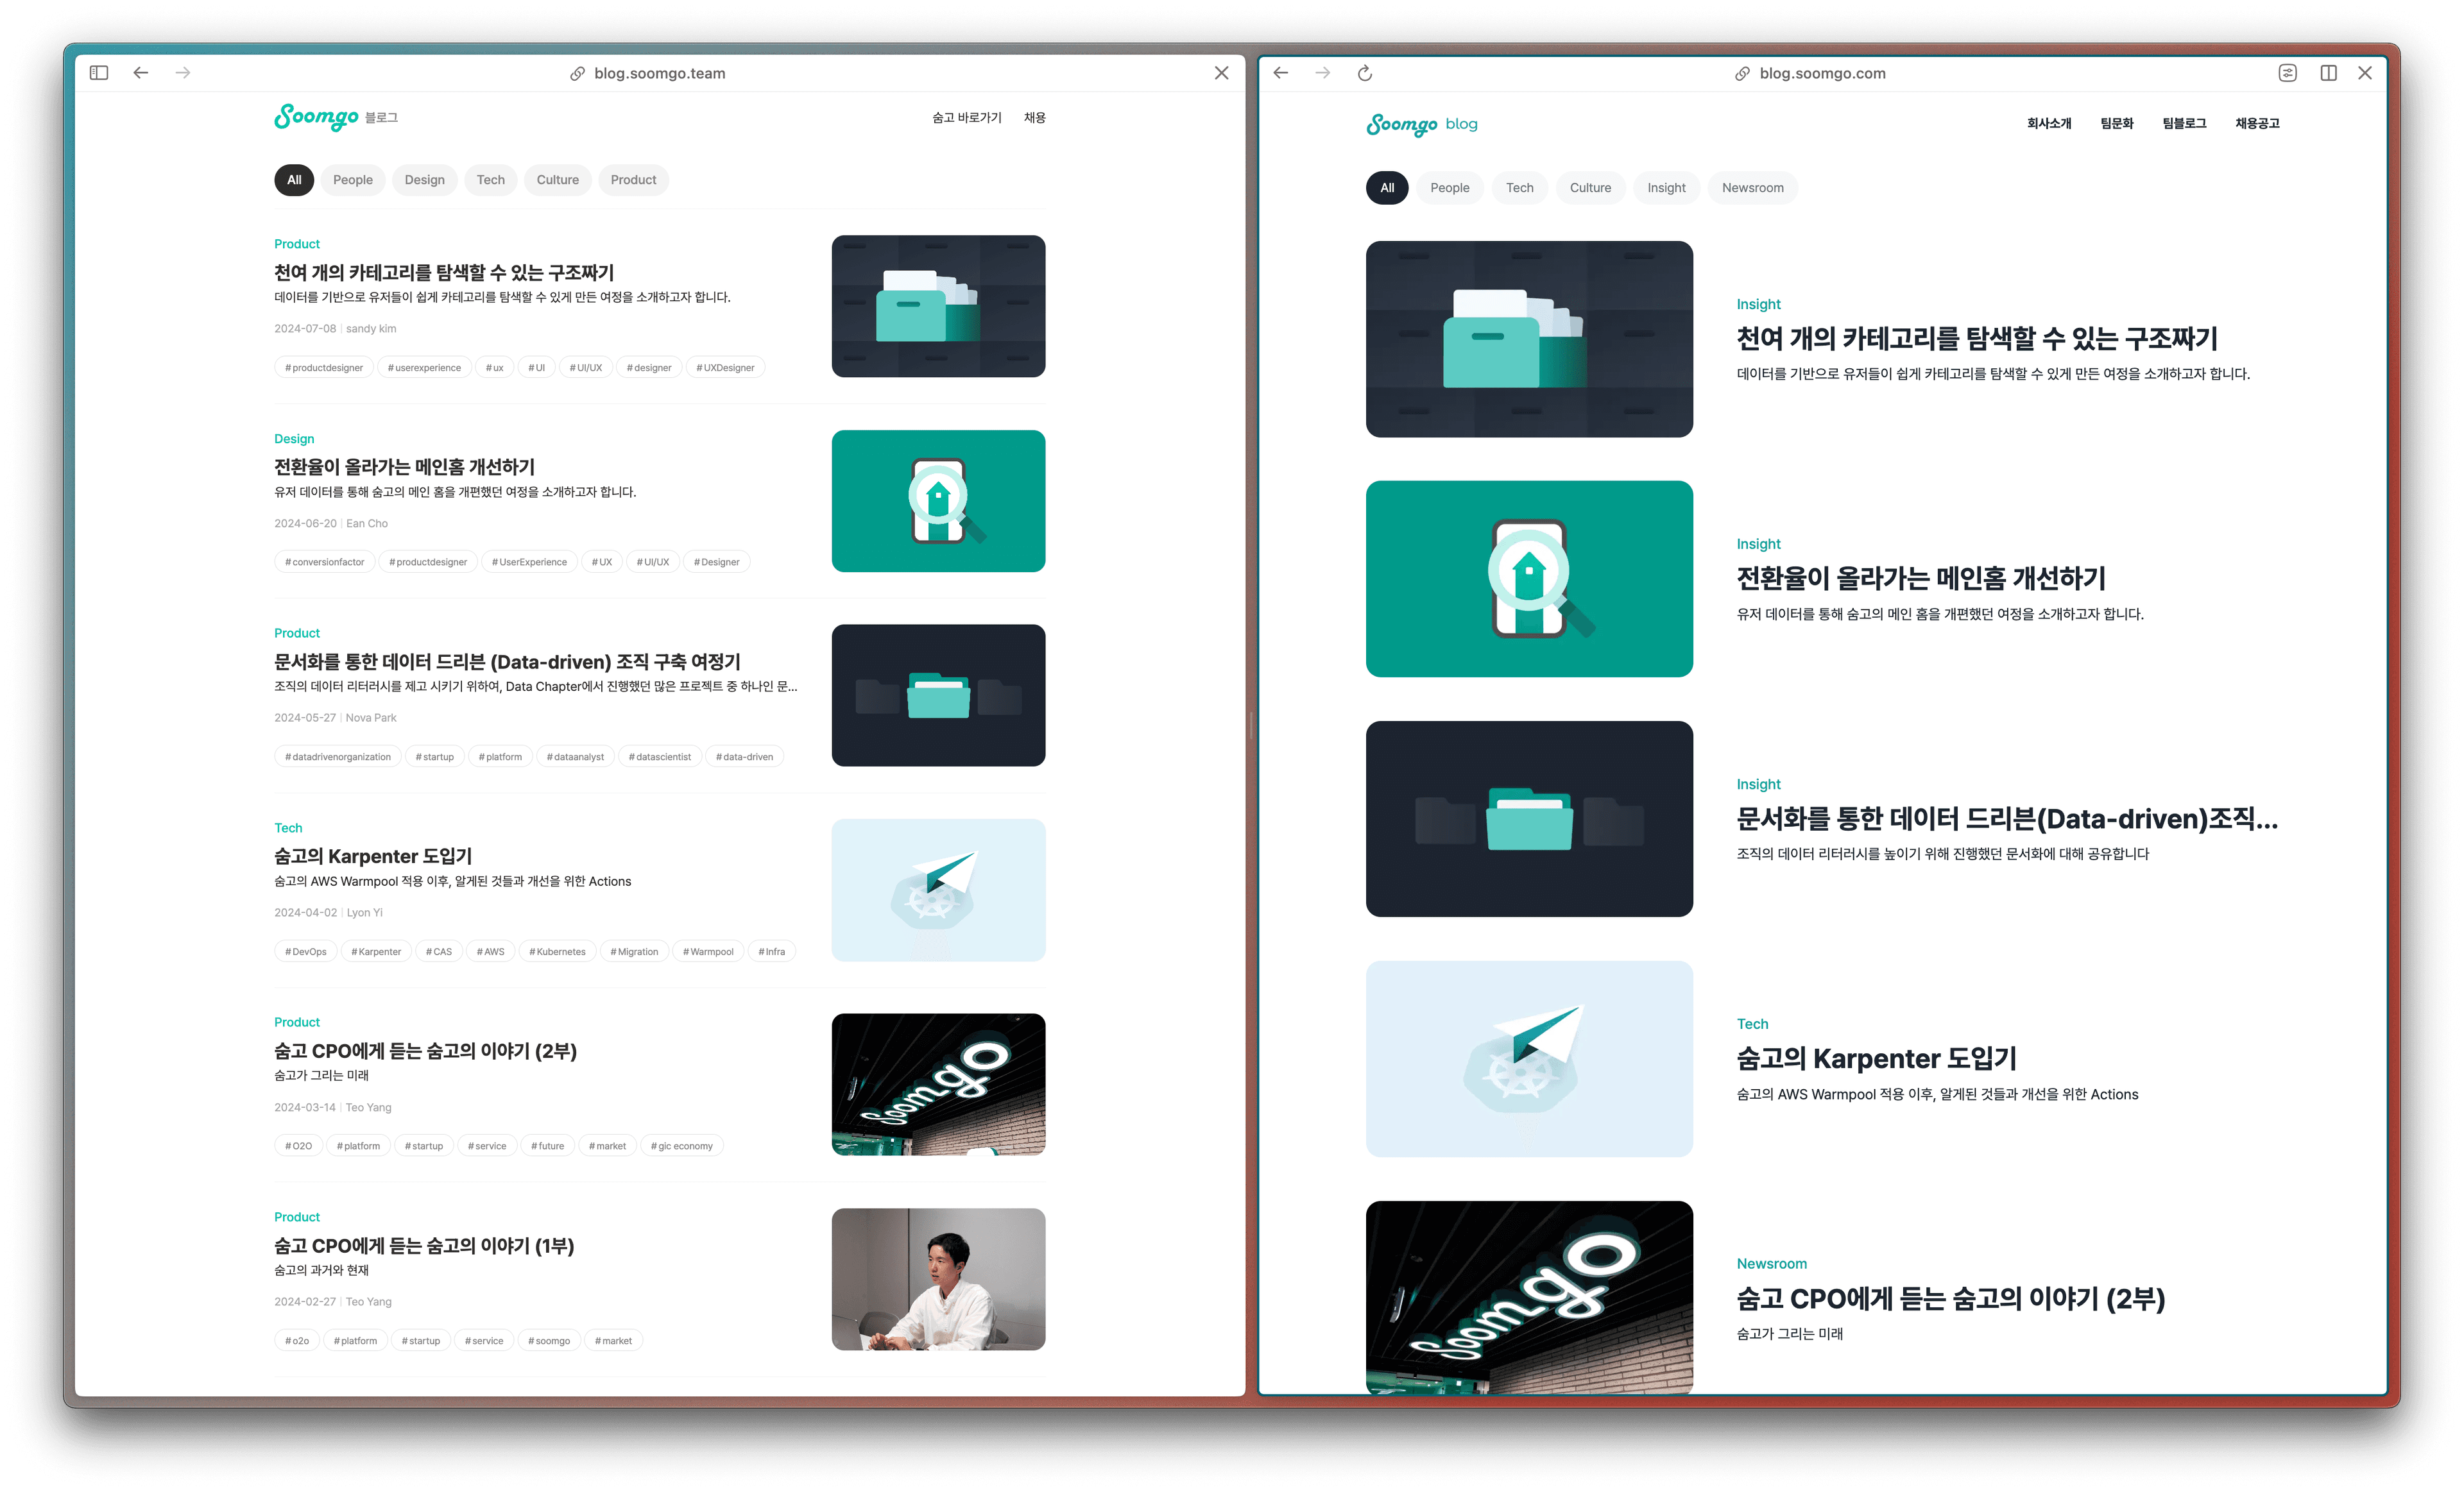Open the 숨고 바로가기 link
2464x1492 pixels.
click(967, 118)
